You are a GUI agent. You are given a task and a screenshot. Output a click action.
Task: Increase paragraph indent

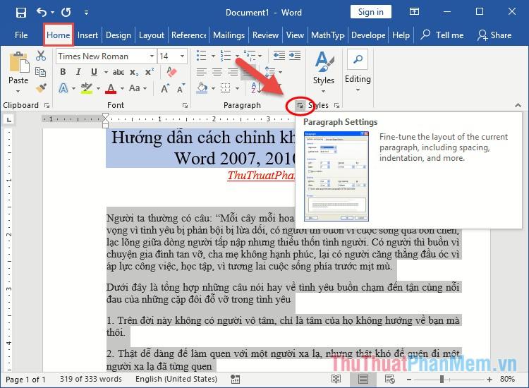295,56
